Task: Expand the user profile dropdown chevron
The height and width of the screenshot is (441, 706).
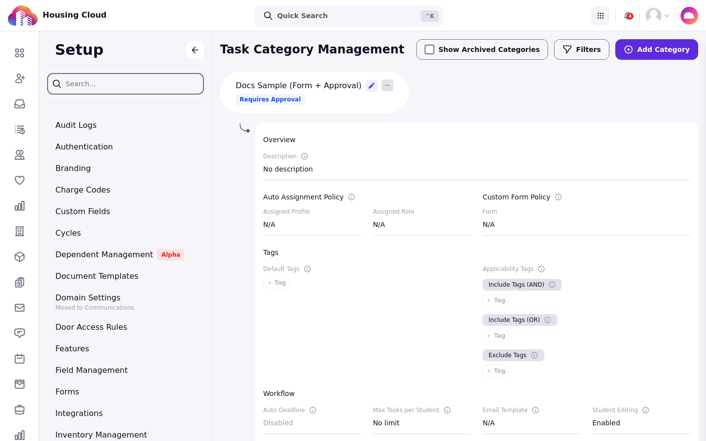Action: 667,16
